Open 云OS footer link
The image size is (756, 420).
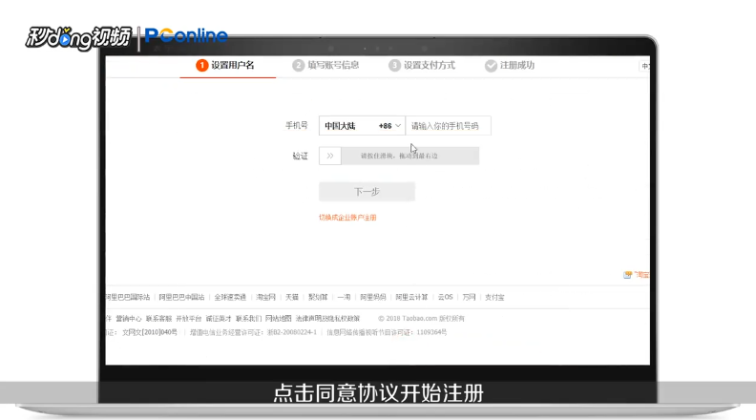click(x=445, y=297)
